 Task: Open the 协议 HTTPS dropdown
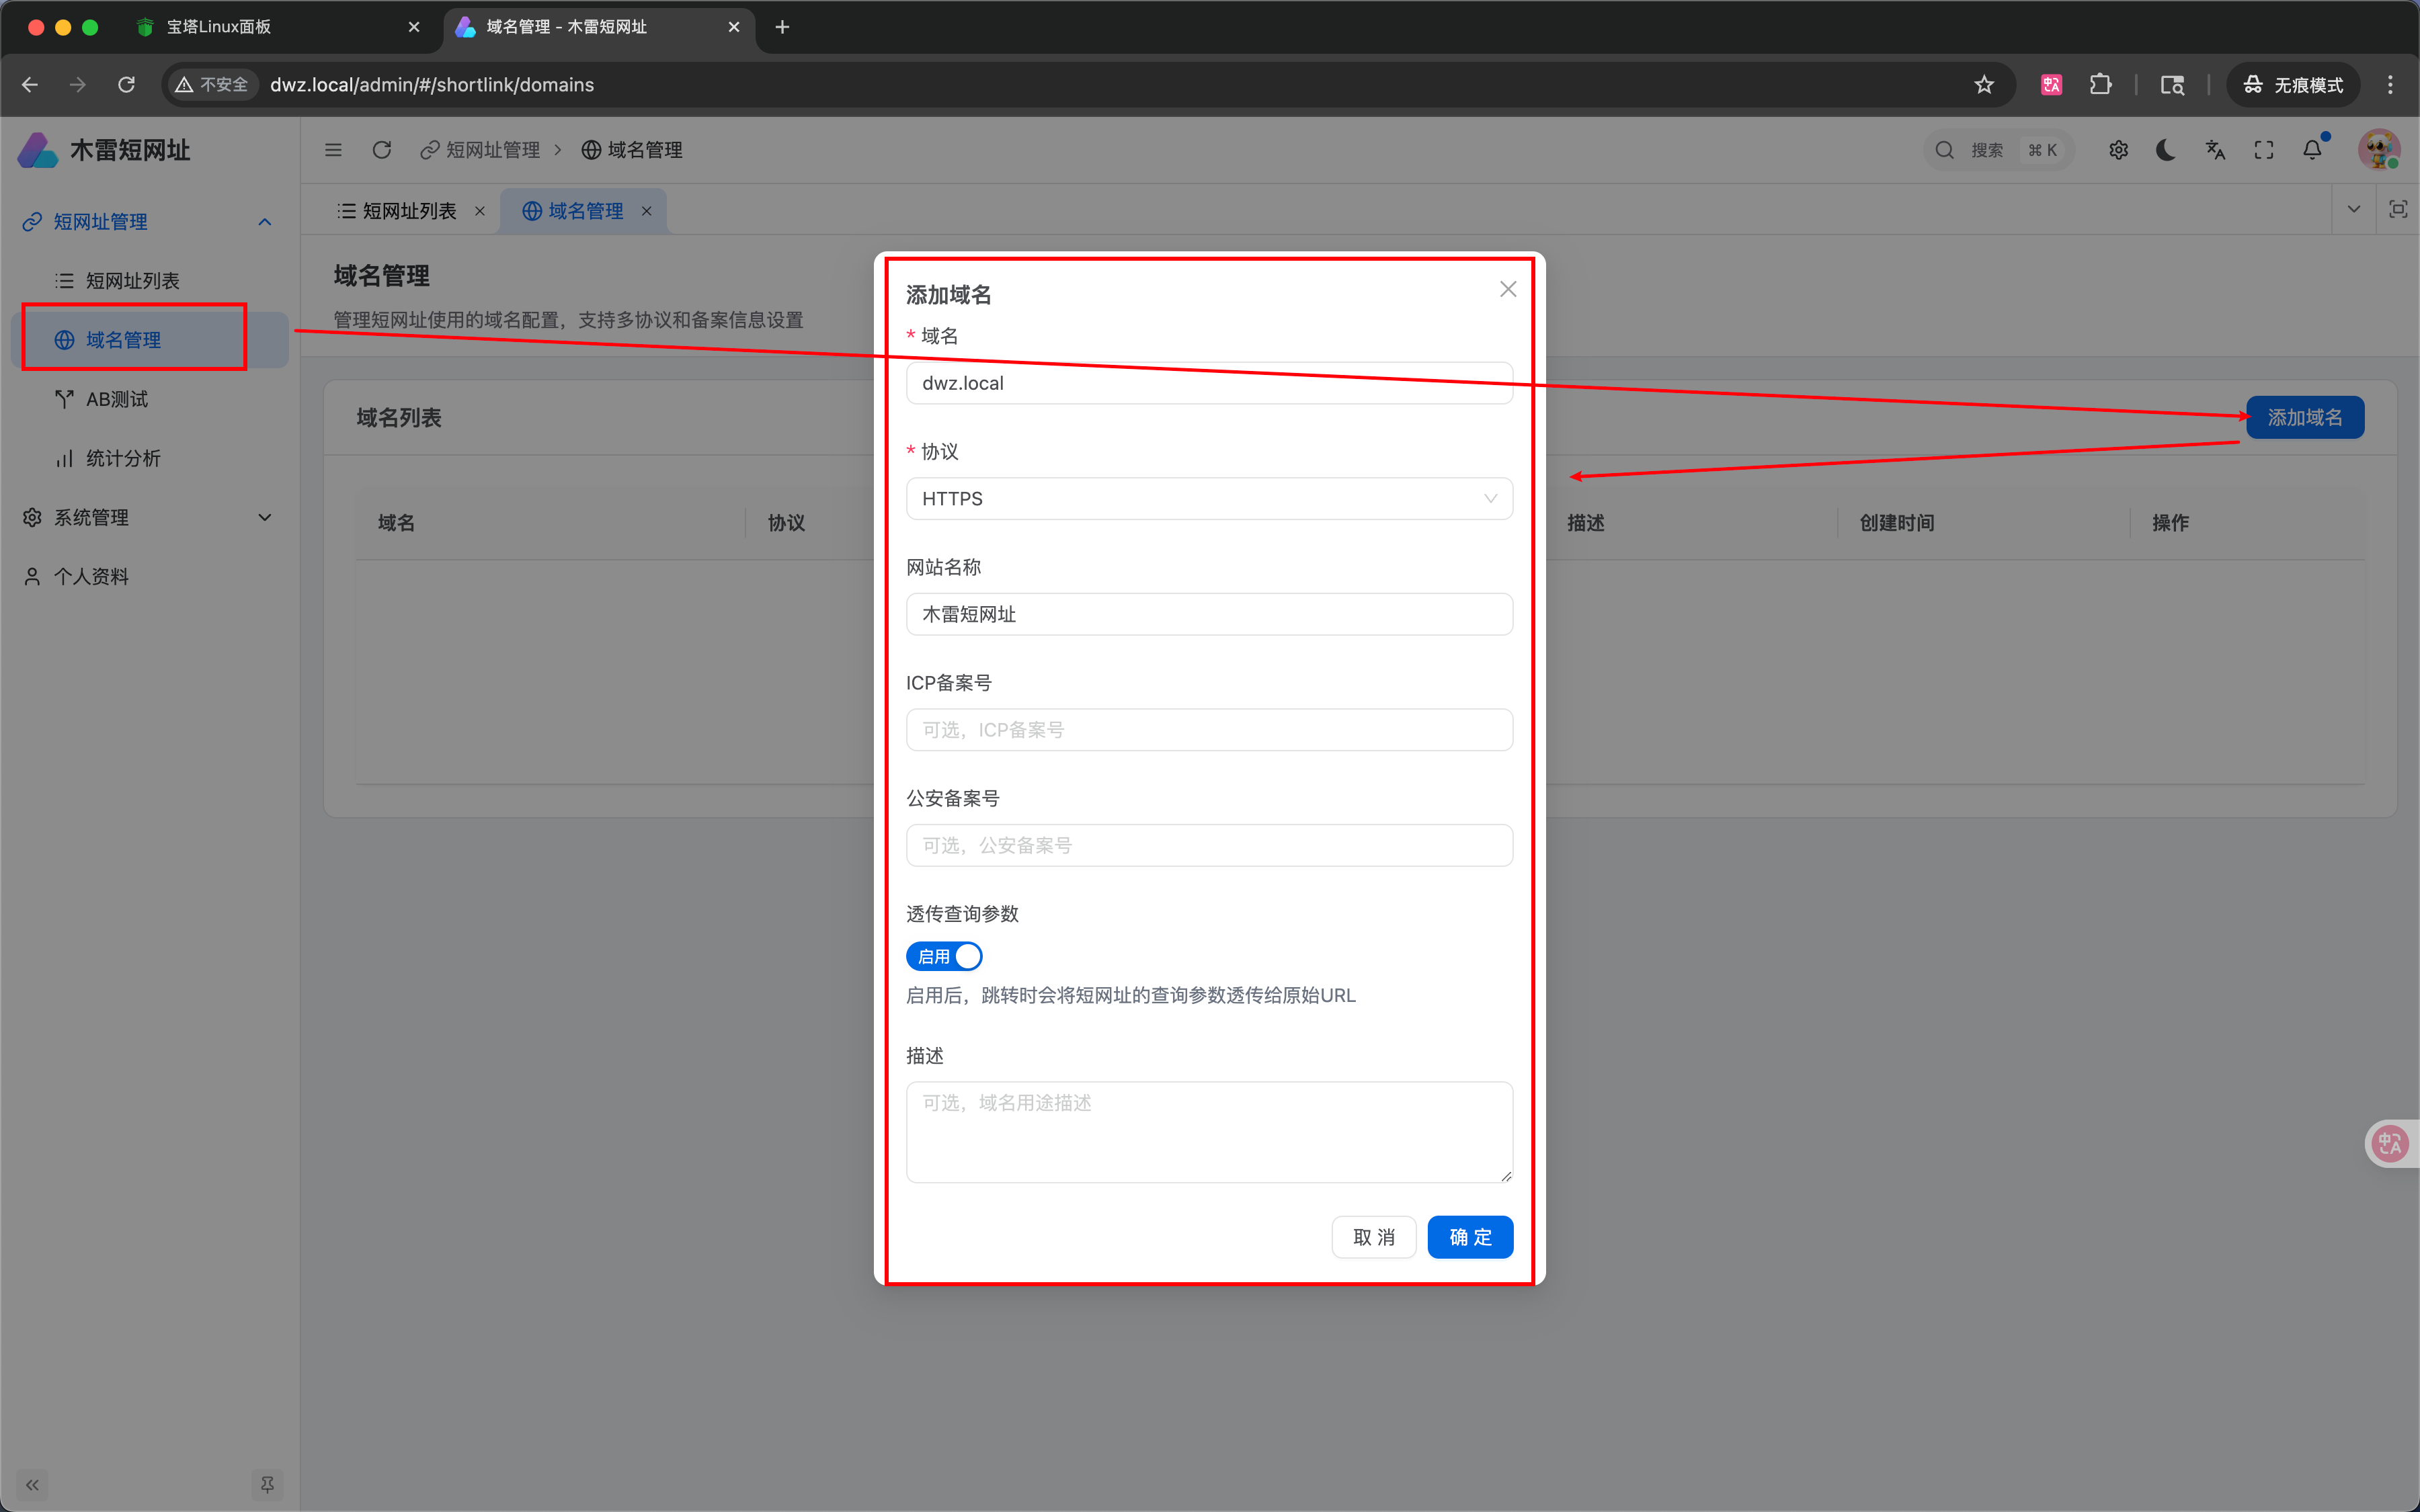(x=1208, y=498)
